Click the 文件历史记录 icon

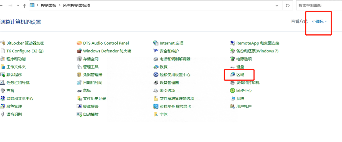(x=79, y=98)
